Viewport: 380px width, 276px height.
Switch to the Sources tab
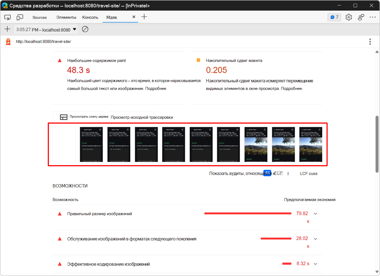(x=40, y=17)
